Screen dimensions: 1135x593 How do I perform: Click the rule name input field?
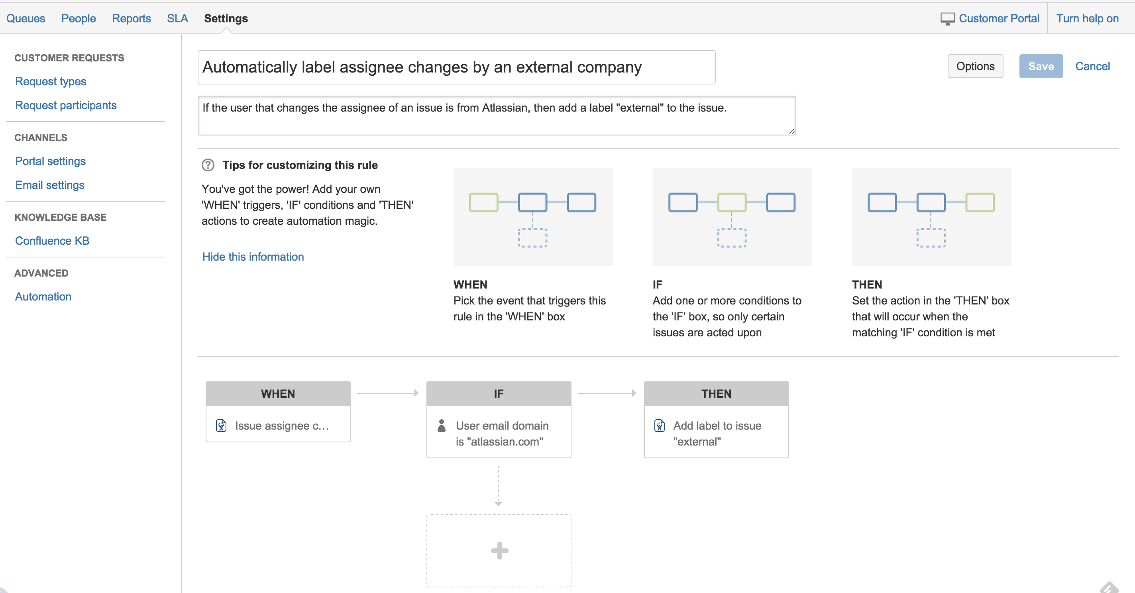456,67
